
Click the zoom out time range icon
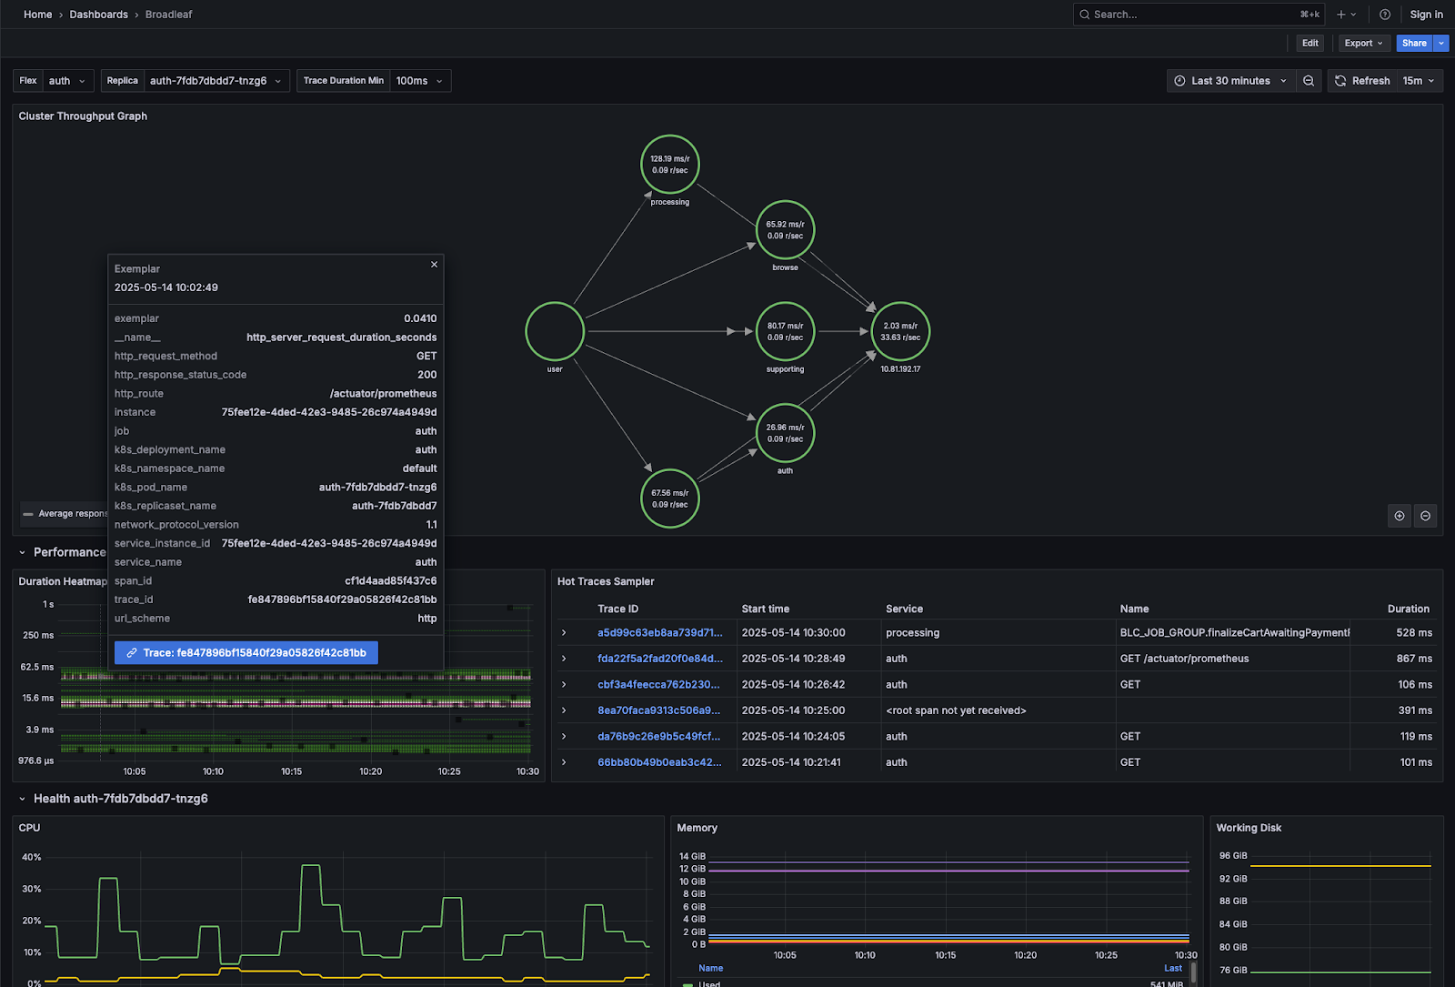coord(1308,81)
